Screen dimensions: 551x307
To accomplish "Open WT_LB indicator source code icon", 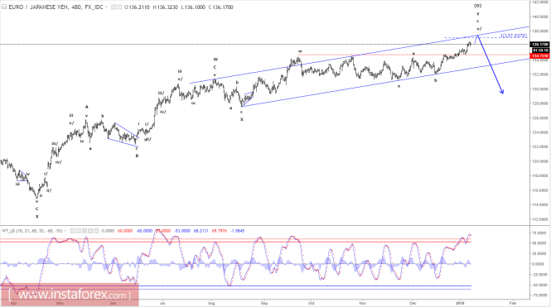I will click(85, 231).
